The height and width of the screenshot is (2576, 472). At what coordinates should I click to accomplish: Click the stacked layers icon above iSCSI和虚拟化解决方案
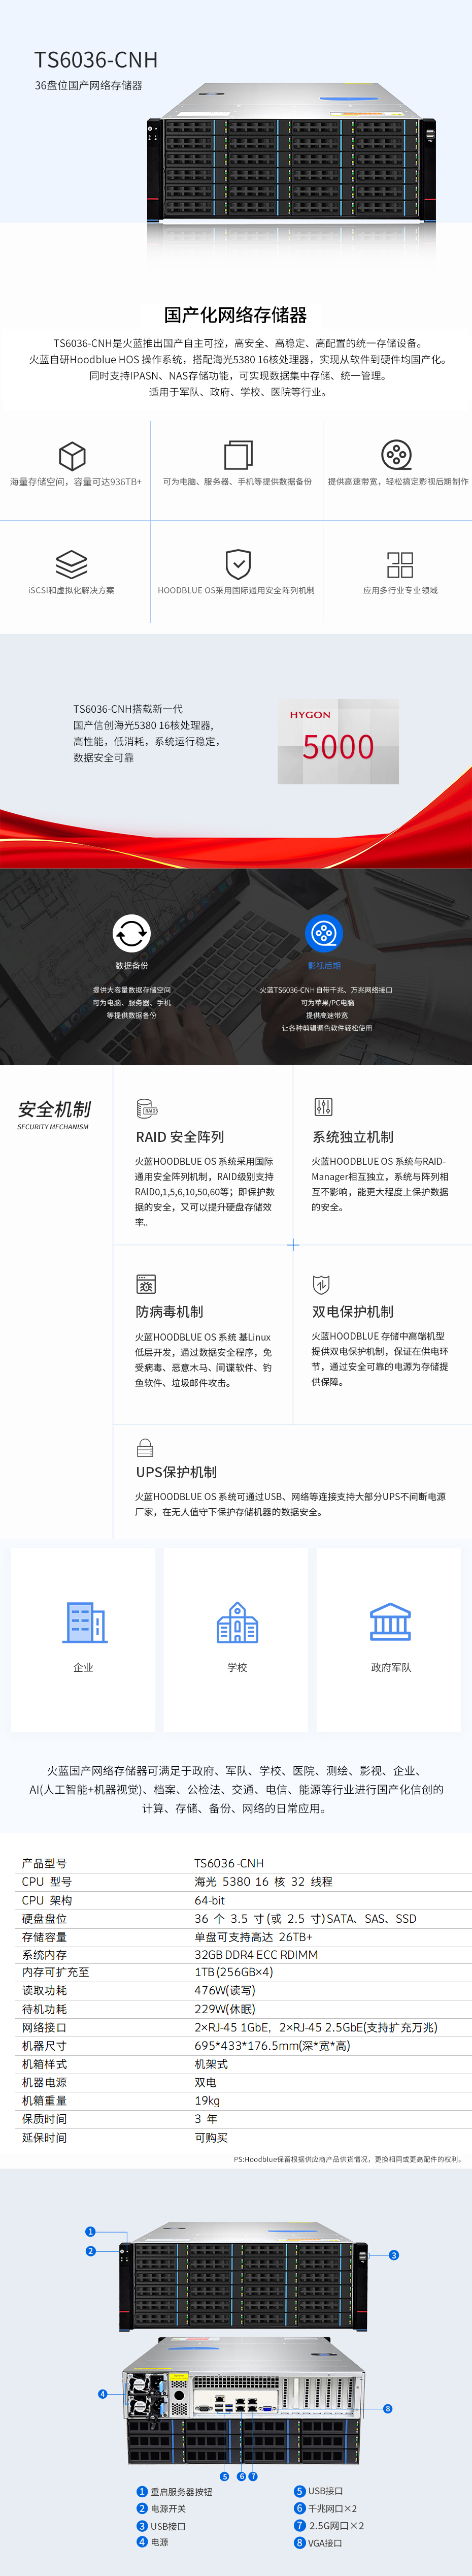(x=71, y=564)
